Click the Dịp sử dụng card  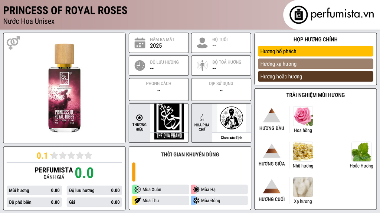click(221, 89)
